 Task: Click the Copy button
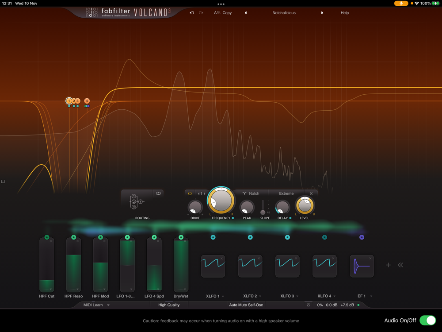tap(227, 13)
